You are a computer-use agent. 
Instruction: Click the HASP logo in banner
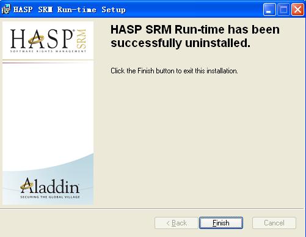(x=48, y=41)
